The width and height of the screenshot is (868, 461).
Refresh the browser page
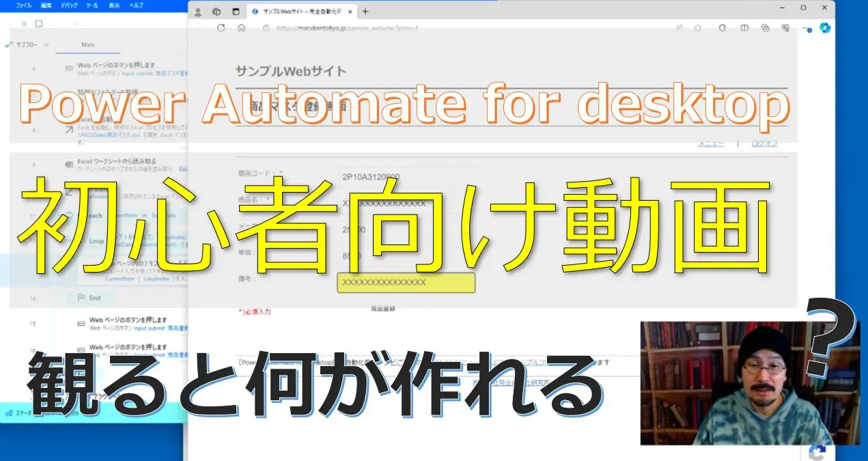(221, 28)
